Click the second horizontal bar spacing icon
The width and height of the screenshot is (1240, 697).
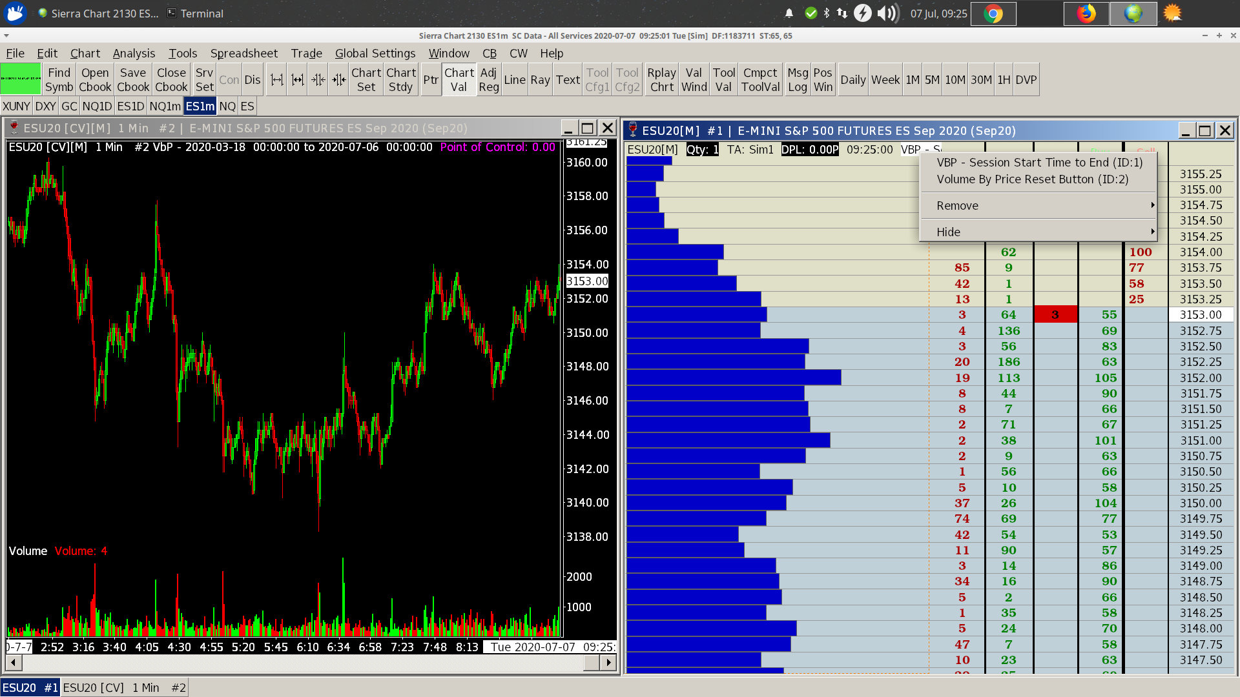coord(297,79)
